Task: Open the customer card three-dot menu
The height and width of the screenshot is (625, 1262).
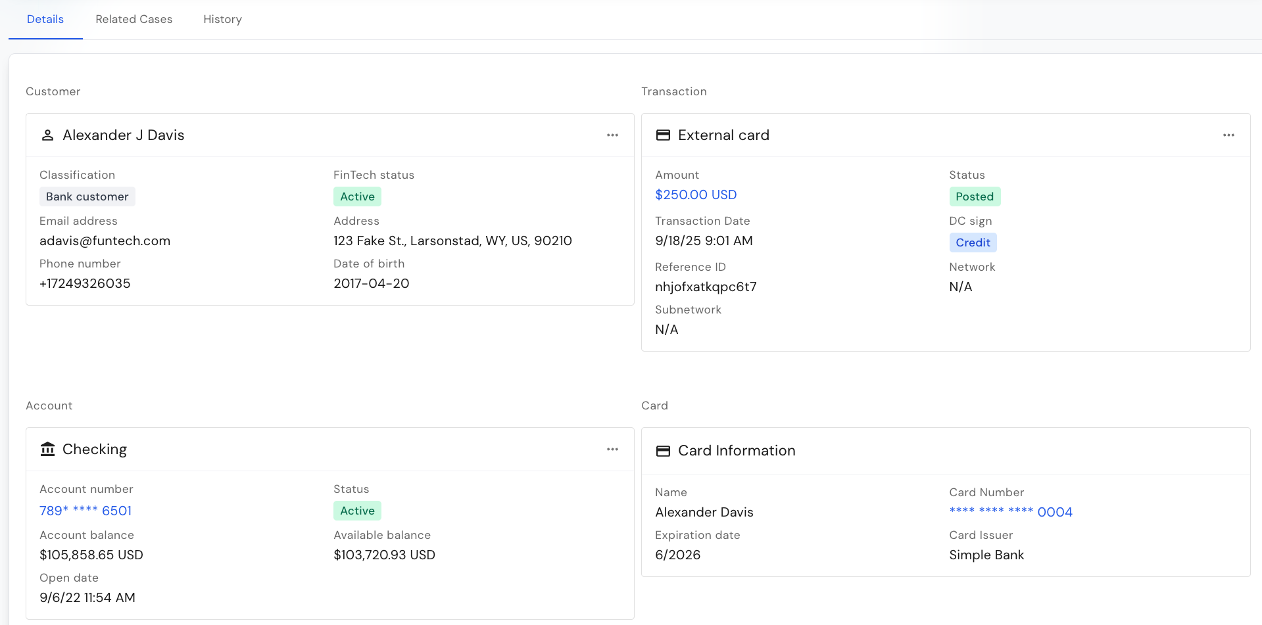Action: pyautogui.click(x=612, y=135)
